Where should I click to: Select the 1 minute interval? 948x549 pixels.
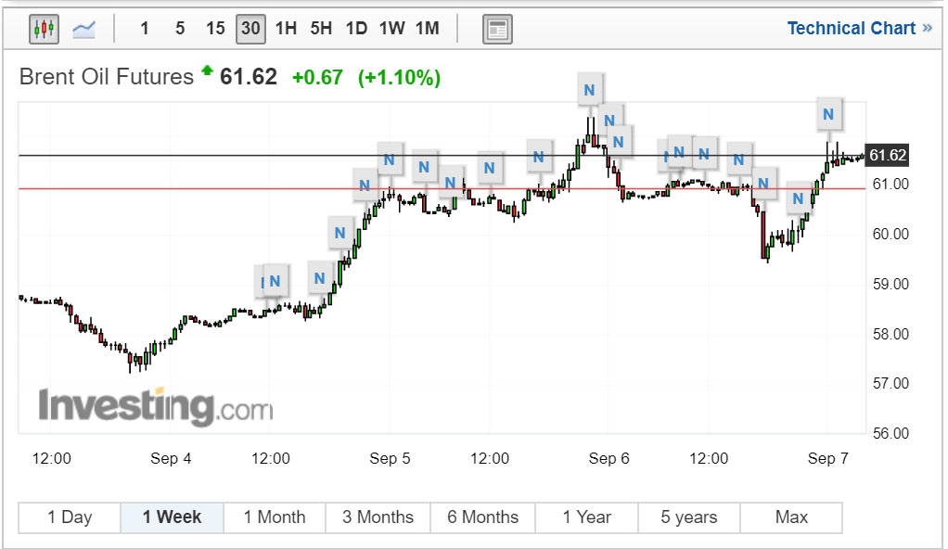pyautogui.click(x=145, y=29)
